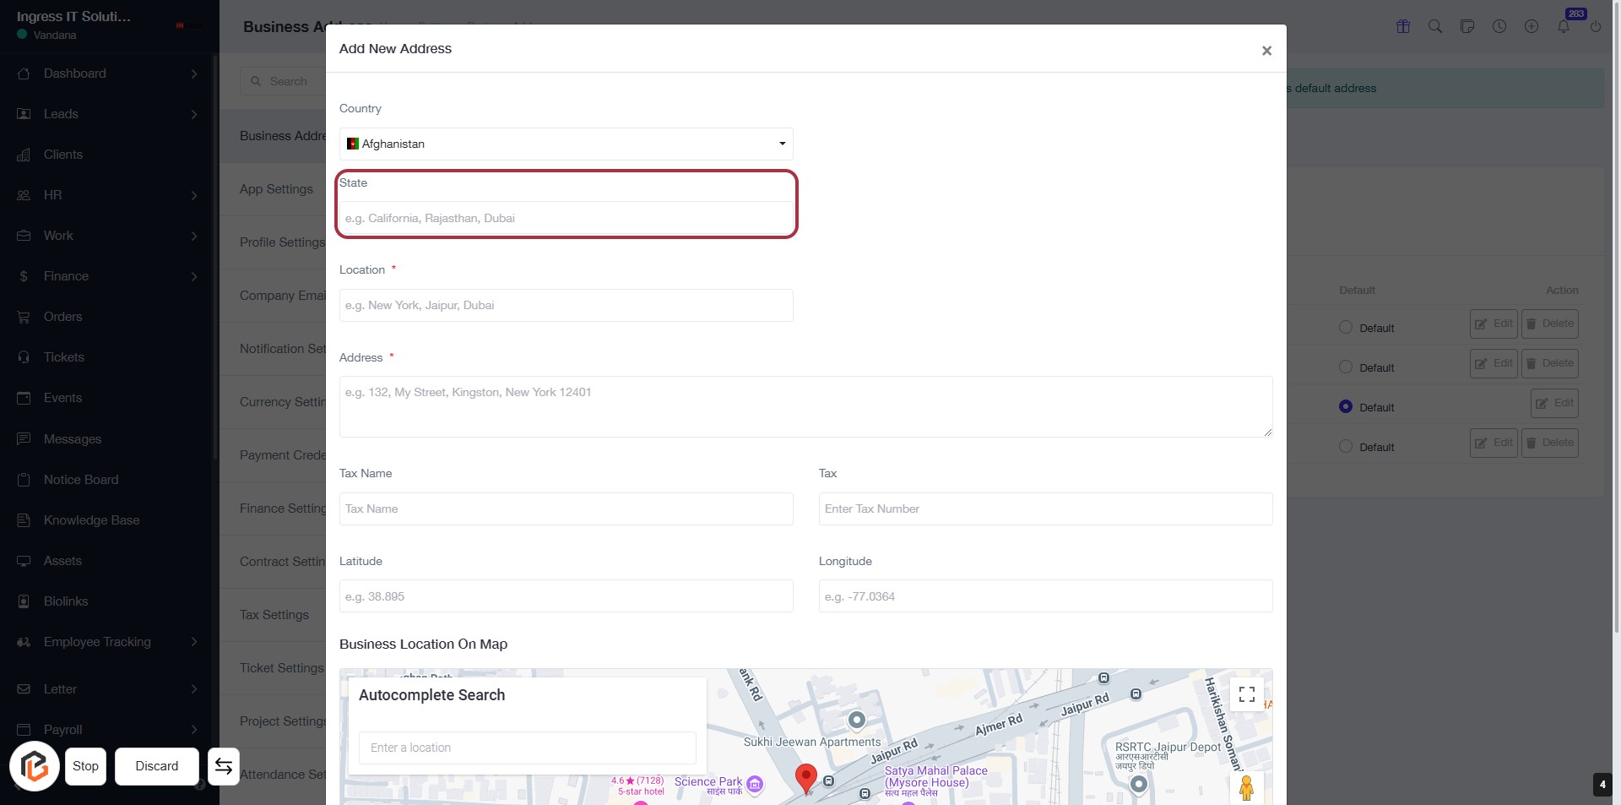Click the Autocomplete Search location field
This screenshot has width=1621, height=805.
click(x=527, y=748)
